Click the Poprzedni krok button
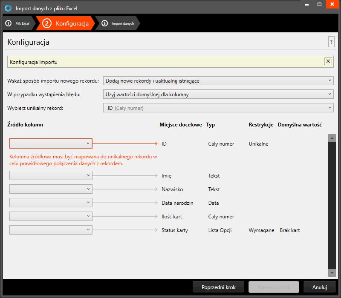This screenshot has height=298, width=341. click(218, 287)
